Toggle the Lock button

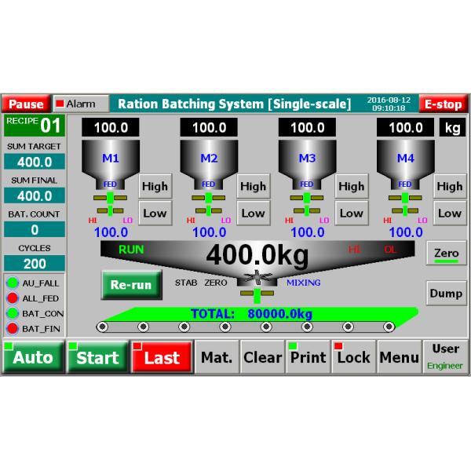(353, 357)
